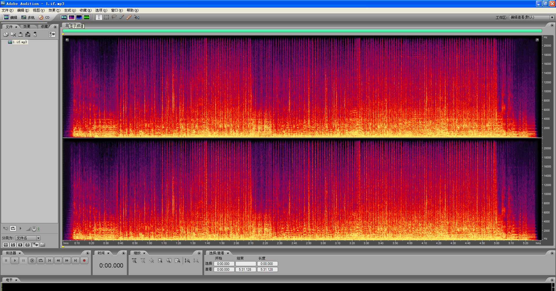Select the Time Selection I-beam tool

click(x=99, y=17)
